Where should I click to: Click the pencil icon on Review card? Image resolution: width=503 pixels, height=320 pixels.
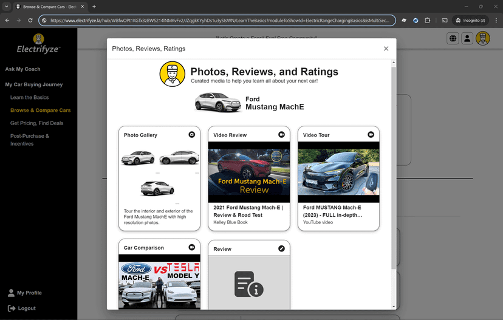click(x=281, y=248)
